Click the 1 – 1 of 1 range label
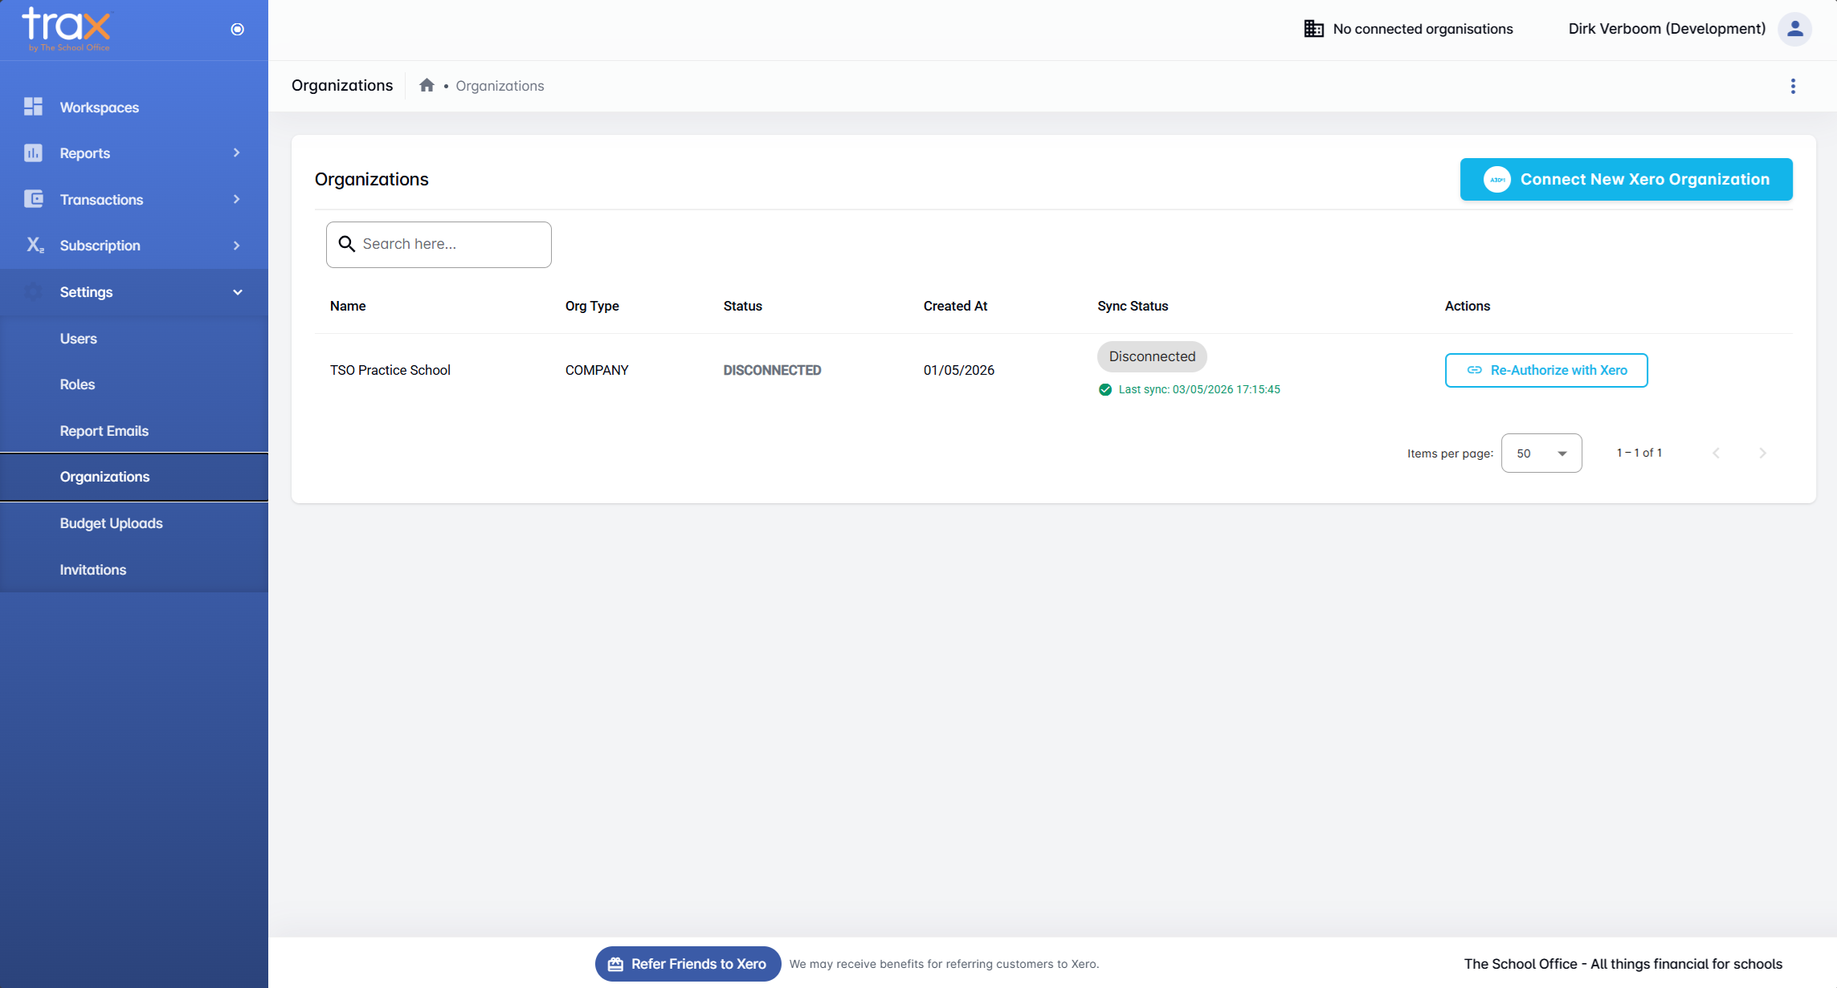 click(1639, 453)
